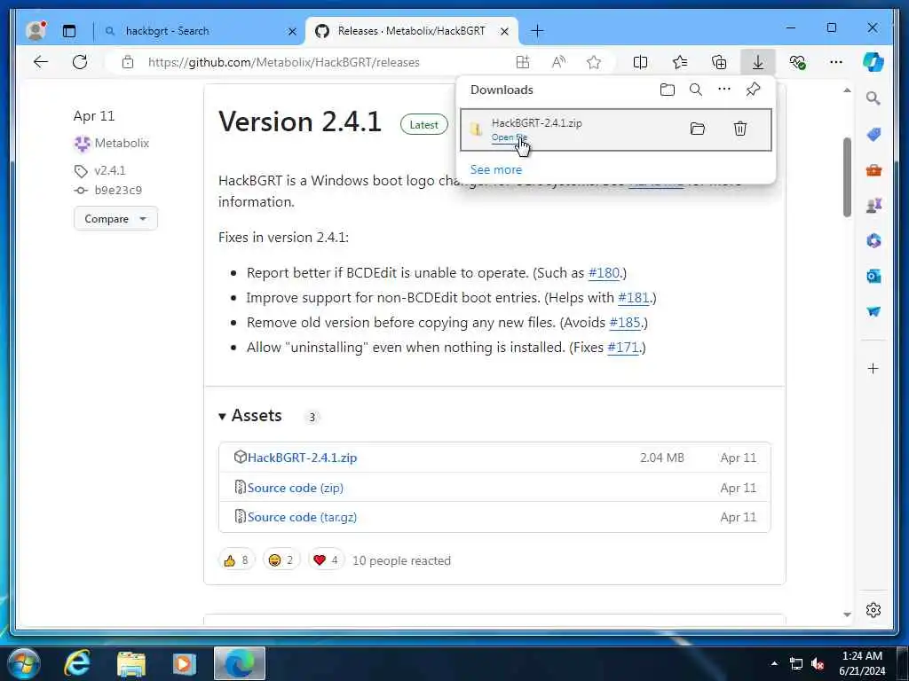Click the Read aloud icon
Screen dimensions: 909x681
point(558,62)
